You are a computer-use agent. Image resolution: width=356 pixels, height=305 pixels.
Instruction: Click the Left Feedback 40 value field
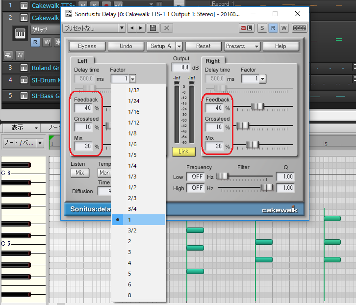pos(83,108)
